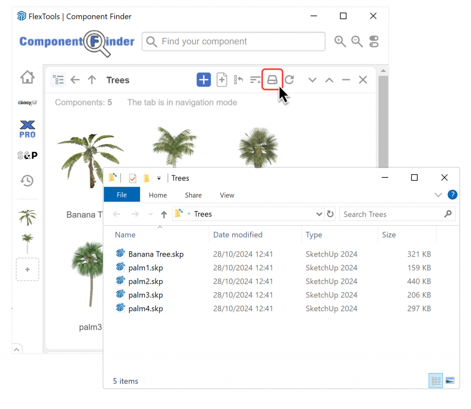Expand the Explorer ribbon chevron
This screenshot has height=409, width=471.
438,195
